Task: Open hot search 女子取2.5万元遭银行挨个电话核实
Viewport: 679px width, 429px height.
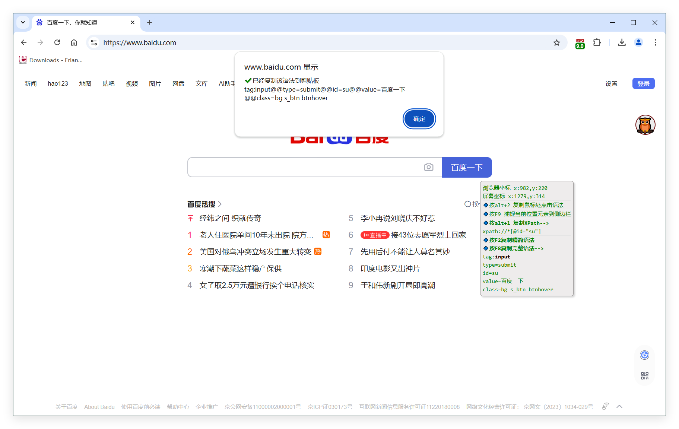Action: pyautogui.click(x=257, y=285)
